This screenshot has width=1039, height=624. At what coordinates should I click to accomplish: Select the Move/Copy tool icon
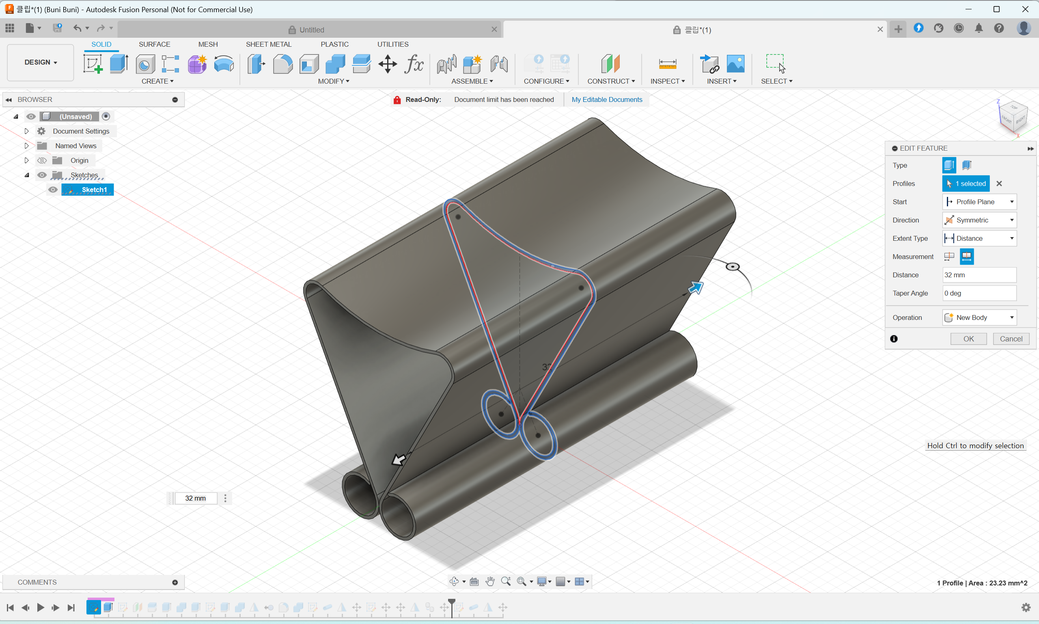[387, 64]
